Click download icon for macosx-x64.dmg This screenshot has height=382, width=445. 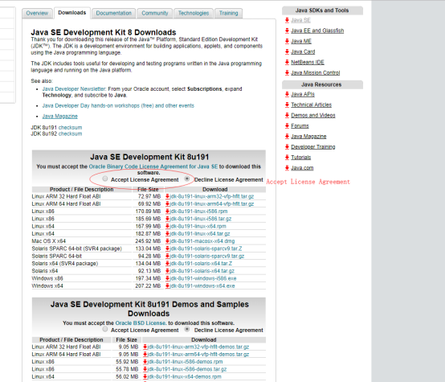pos(167,241)
